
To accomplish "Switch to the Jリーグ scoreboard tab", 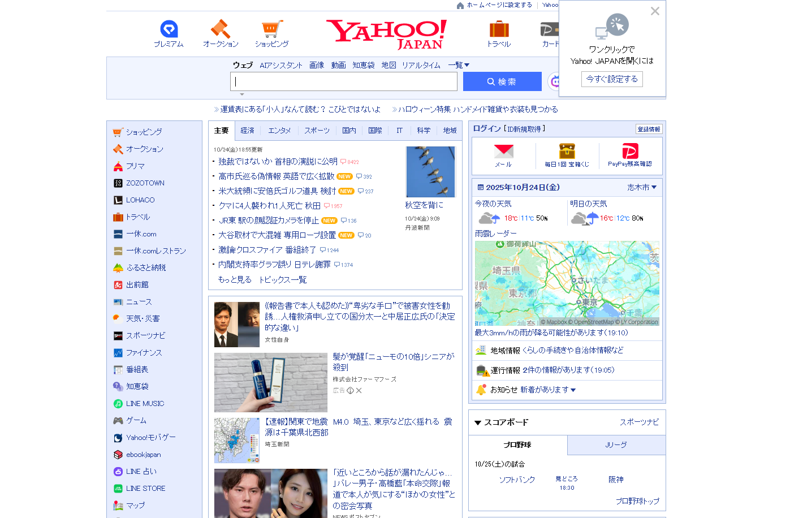I will click(x=616, y=445).
